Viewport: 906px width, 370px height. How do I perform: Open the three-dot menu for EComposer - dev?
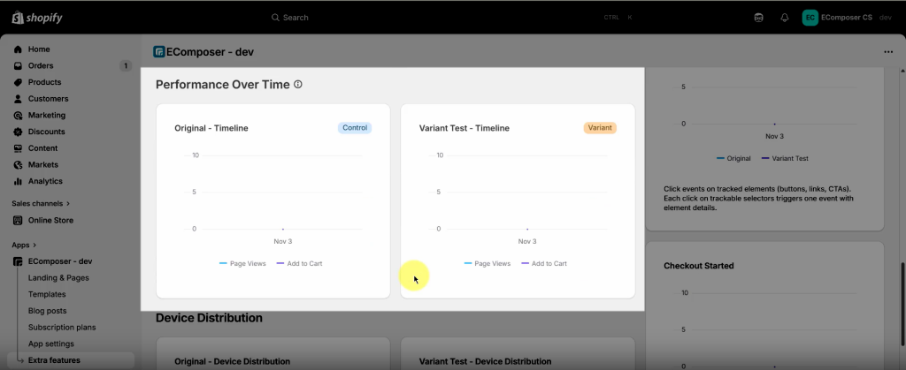(x=888, y=52)
